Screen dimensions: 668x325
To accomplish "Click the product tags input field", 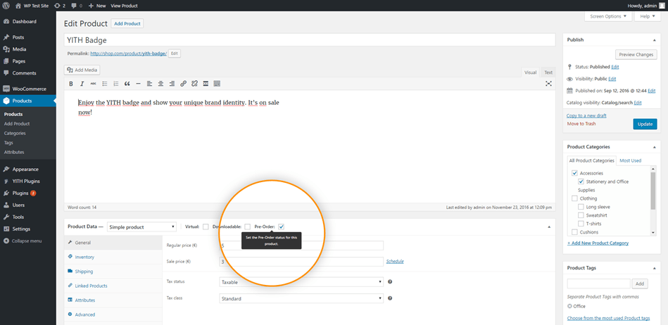I will (x=598, y=283).
